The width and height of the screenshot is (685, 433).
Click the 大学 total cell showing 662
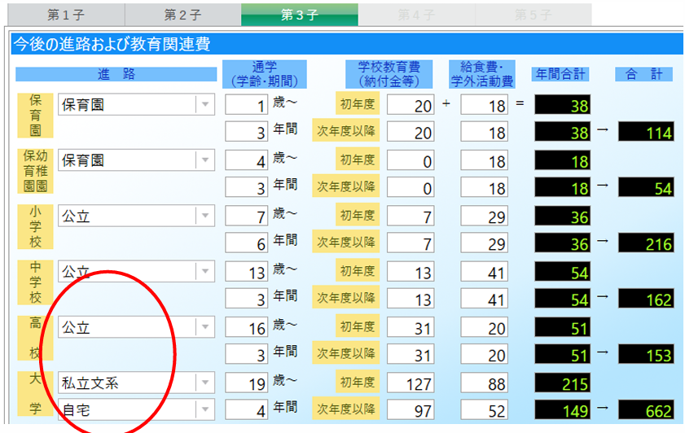[646, 410]
